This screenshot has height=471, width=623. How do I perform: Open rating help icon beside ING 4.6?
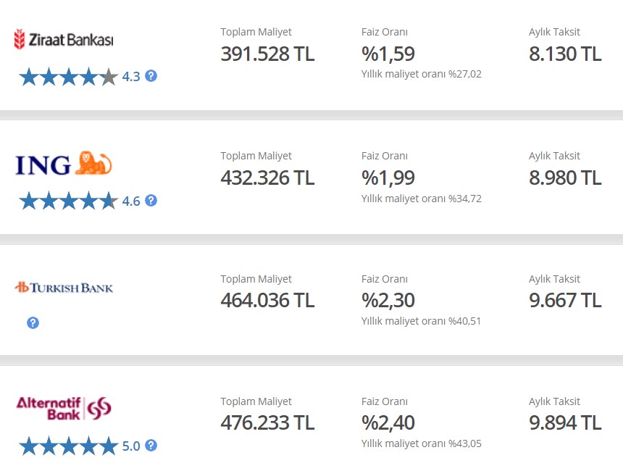point(151,201)
